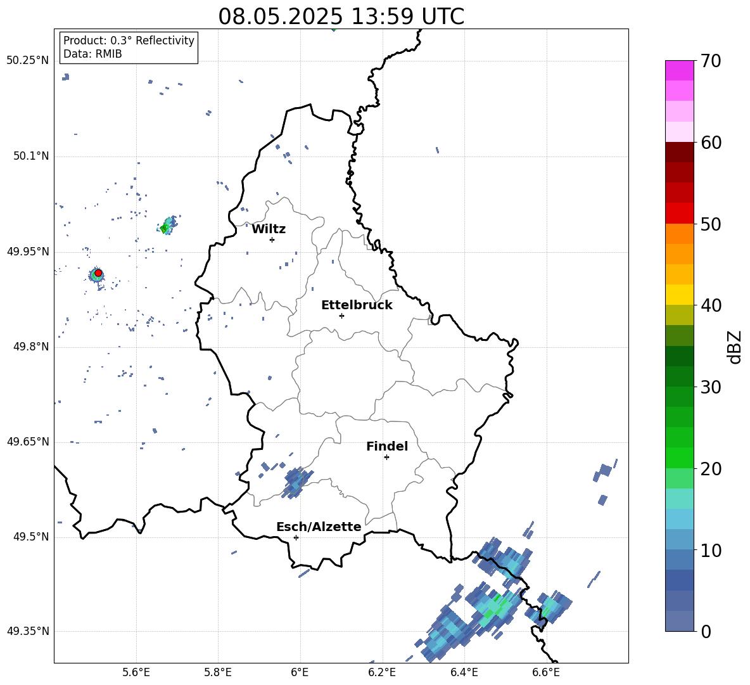Click the 6°E longitude tick label
The image size is (750, 685).
click(x=300, y=672)
